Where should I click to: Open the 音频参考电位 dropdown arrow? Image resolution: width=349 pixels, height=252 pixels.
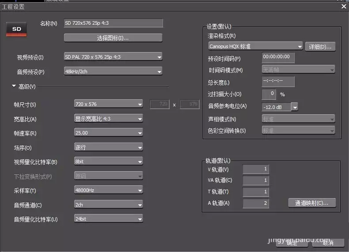tap(295, 107)
